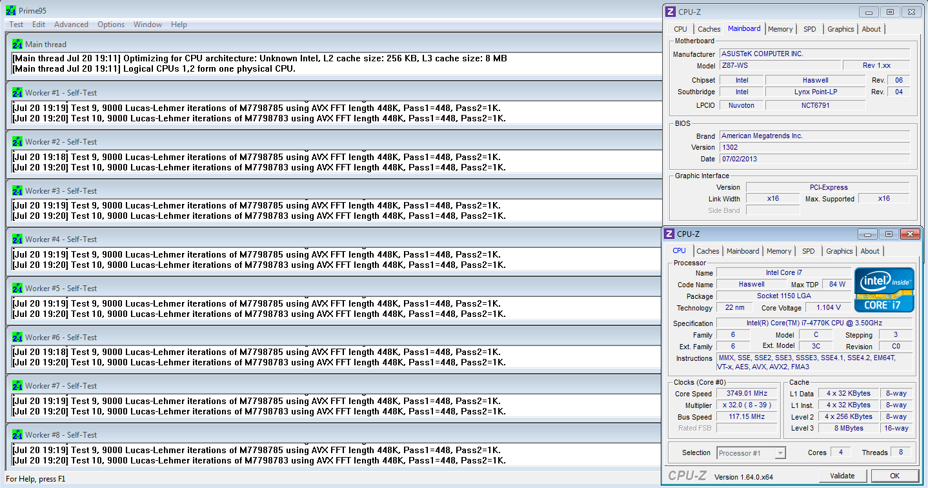Open Memory tab in lower CPU-Z window

pyautogui.click(x=779, y=251)
